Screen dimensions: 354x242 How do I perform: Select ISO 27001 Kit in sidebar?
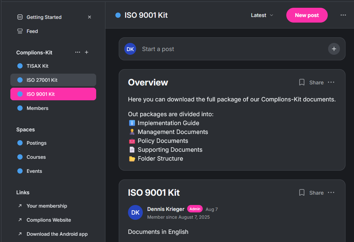coord(42,80)
